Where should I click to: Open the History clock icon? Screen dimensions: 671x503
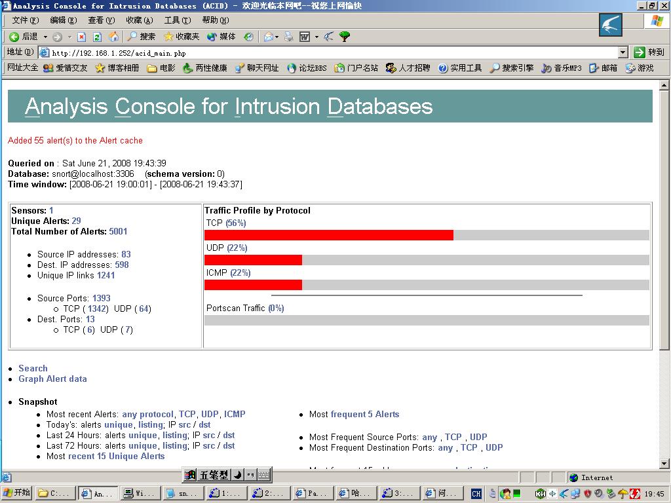[248, 37]
